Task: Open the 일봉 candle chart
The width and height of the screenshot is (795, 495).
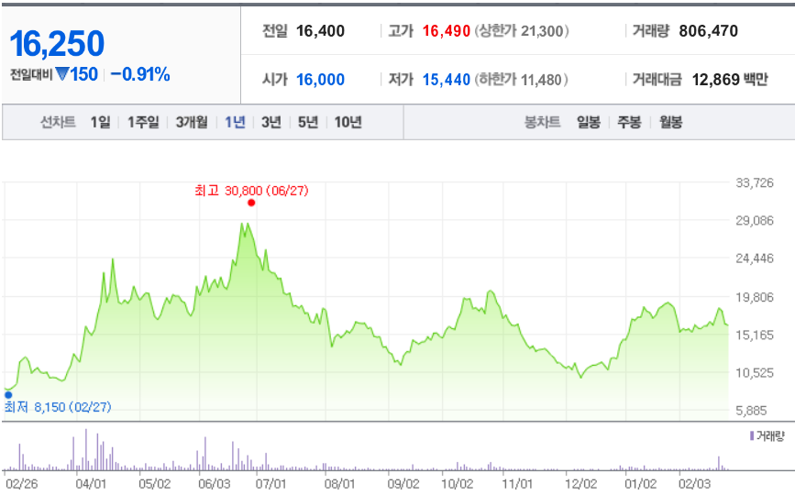Action: tap(589, 122)
